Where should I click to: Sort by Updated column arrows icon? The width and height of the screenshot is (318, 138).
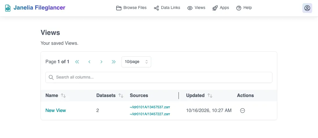pyautogui.click(x=210, y=96)
